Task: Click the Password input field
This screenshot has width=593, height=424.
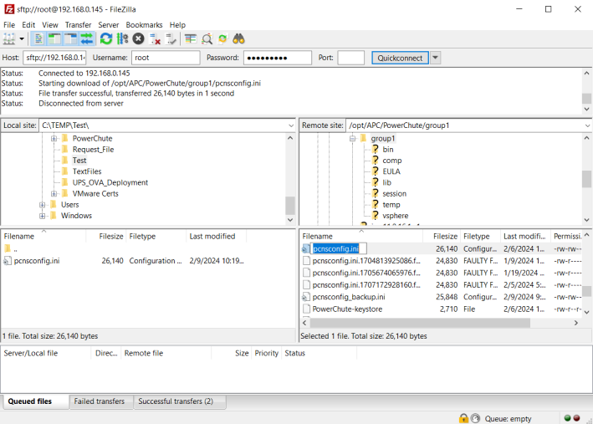Action: click(278, 58)
